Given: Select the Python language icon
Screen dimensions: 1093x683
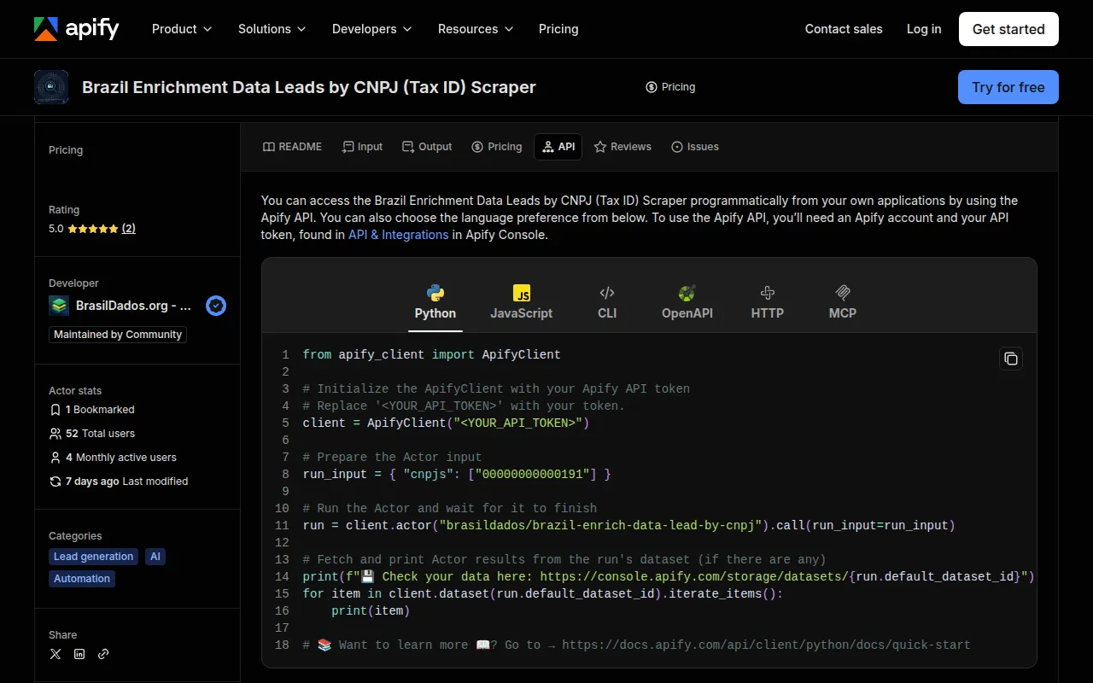Looking at the screenshot, I should pos(435,293).
